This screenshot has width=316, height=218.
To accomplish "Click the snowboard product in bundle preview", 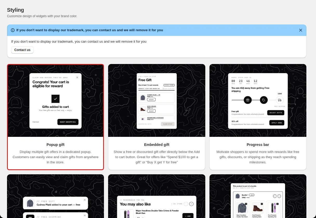I will click(274, 208).
